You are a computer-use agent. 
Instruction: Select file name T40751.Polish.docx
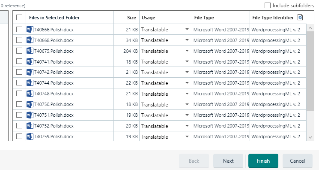point(54,115)
